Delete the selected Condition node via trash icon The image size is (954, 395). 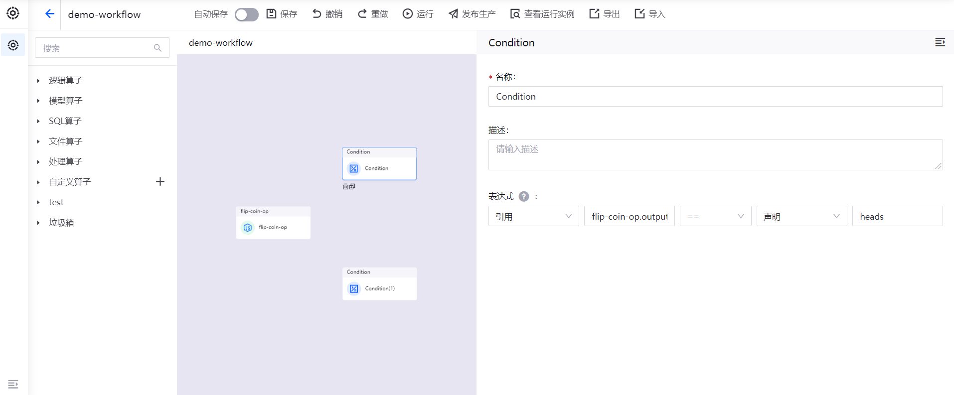pyautogui.click(x=345, y=187)
